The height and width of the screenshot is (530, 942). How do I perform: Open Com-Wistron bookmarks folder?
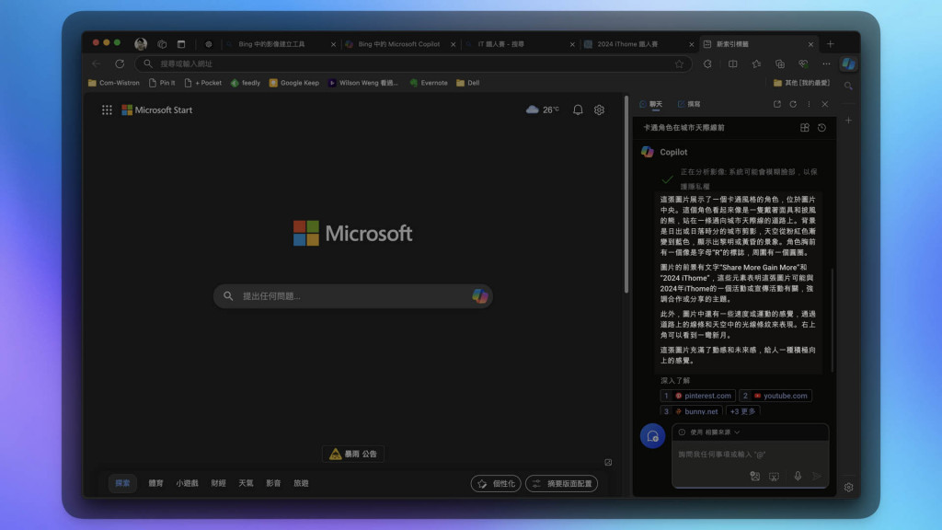(113, 83)
